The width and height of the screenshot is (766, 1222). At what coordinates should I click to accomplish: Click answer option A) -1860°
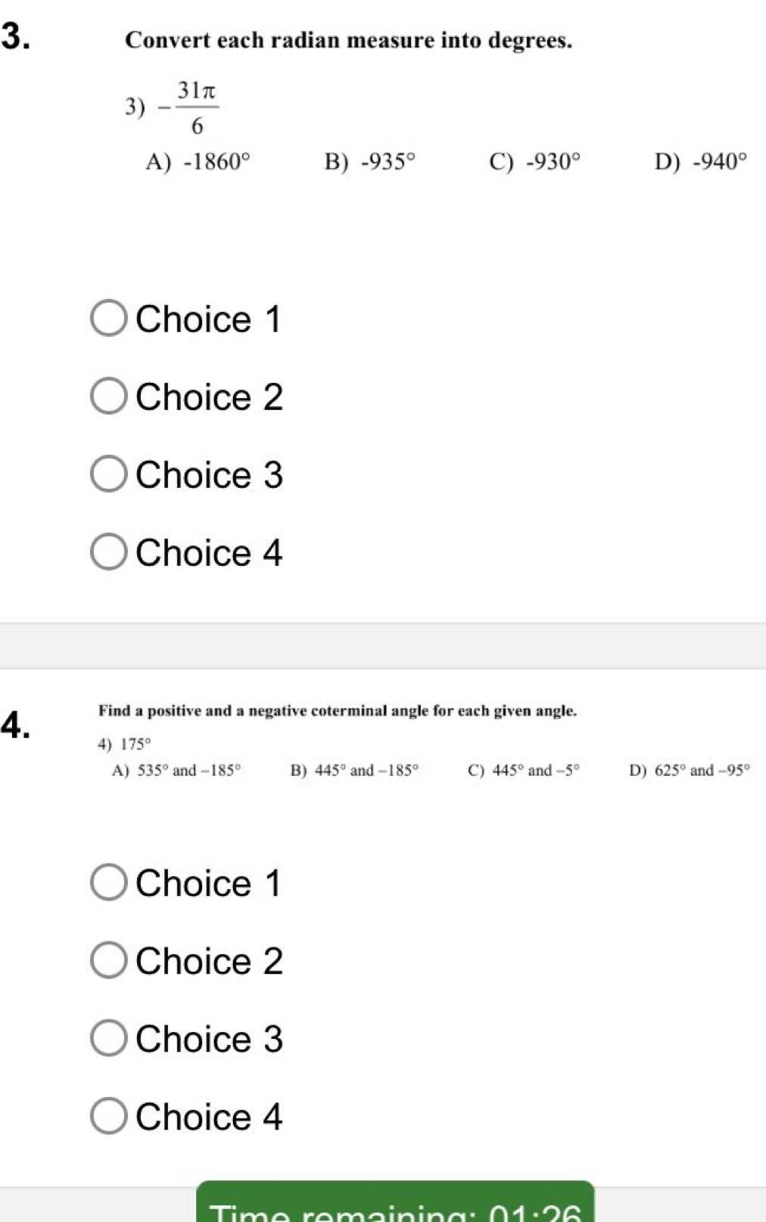pos(198,161)
